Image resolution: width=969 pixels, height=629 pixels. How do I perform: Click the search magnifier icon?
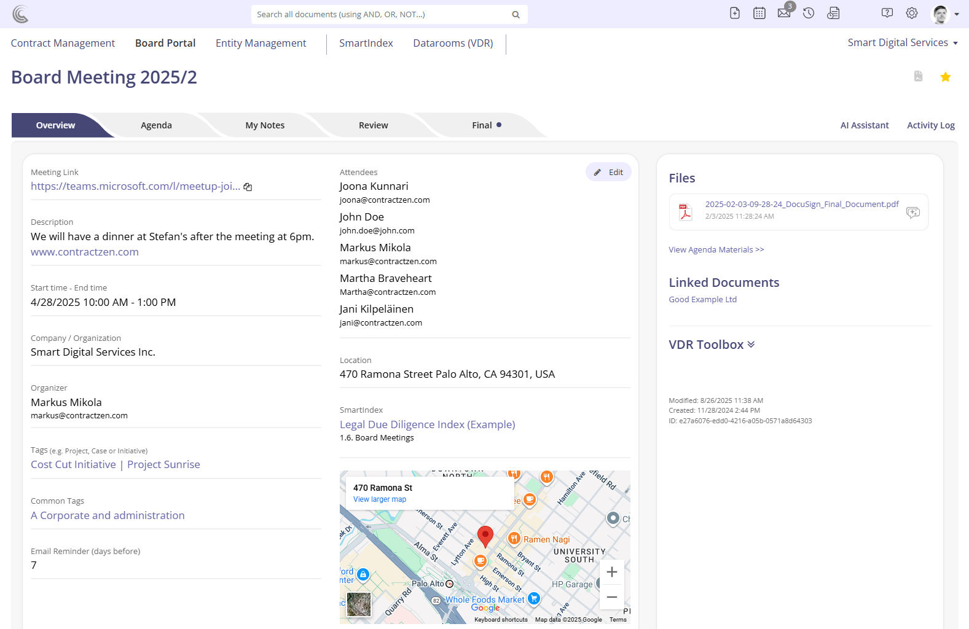(516, 15)
